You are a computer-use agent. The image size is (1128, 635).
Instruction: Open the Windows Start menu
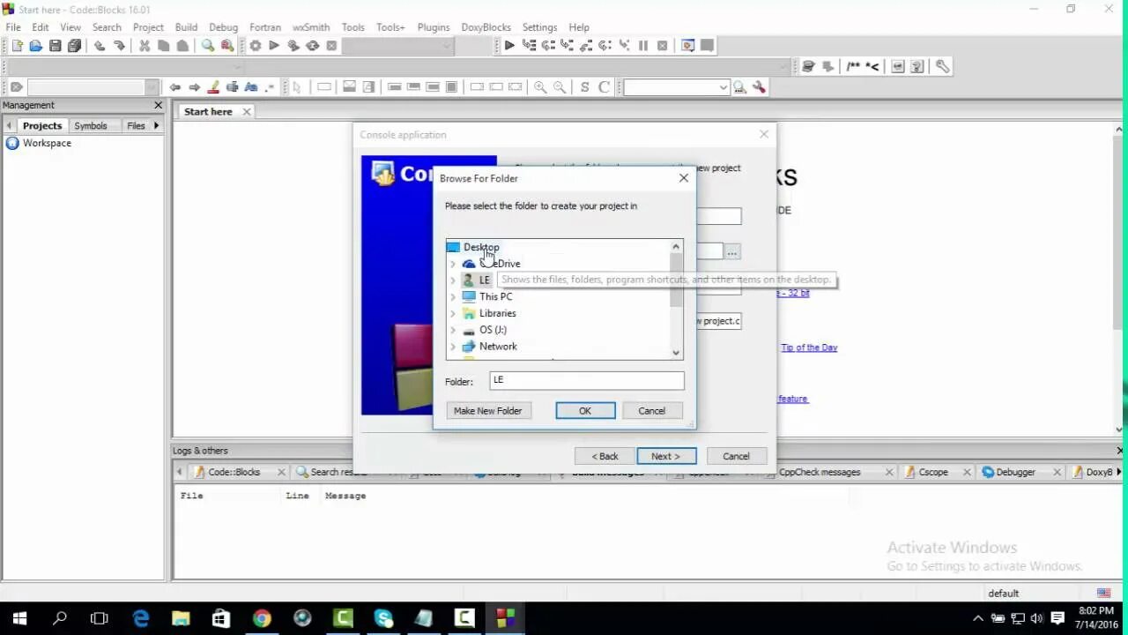click(19, 618)
